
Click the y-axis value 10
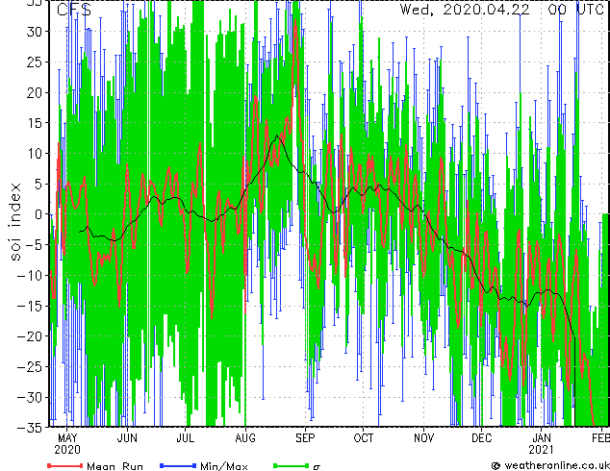point(35,154)
